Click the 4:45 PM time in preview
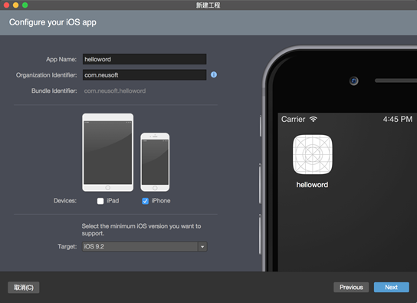 click(x=398, y=119)
